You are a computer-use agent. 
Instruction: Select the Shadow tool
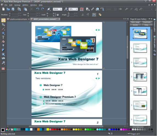(x=3, y=50)
